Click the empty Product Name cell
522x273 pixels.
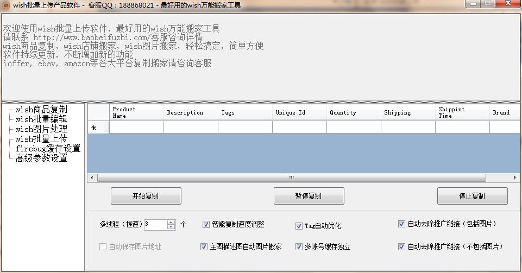coord(136,128)
